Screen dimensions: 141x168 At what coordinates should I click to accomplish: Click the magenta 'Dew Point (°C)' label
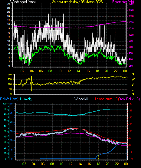pos(129,99)
